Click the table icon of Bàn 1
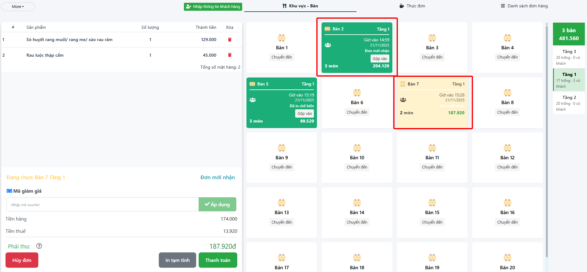The image size is (587, 272). click(281, 38)
